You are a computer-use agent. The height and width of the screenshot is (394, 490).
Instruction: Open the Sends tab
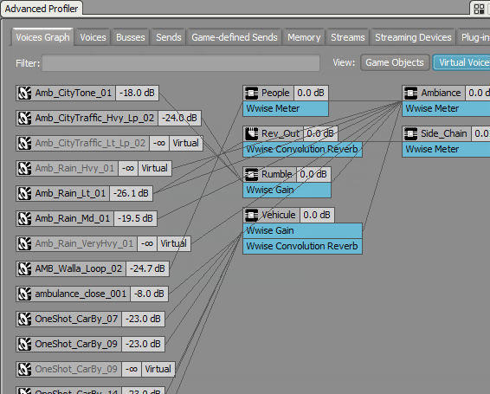(x=169, y=37)
